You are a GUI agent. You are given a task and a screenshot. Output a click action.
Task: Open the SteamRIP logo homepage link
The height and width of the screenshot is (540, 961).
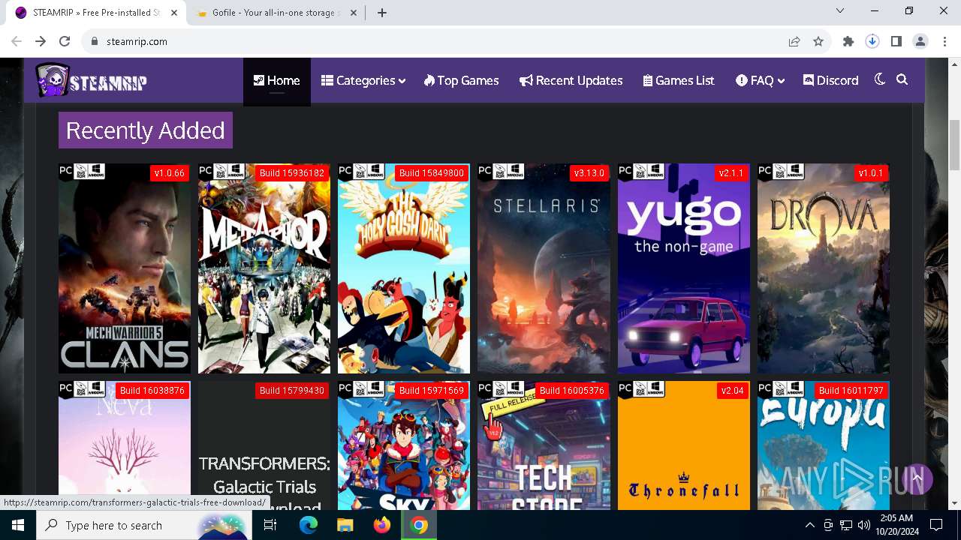(x=91, y=80)
